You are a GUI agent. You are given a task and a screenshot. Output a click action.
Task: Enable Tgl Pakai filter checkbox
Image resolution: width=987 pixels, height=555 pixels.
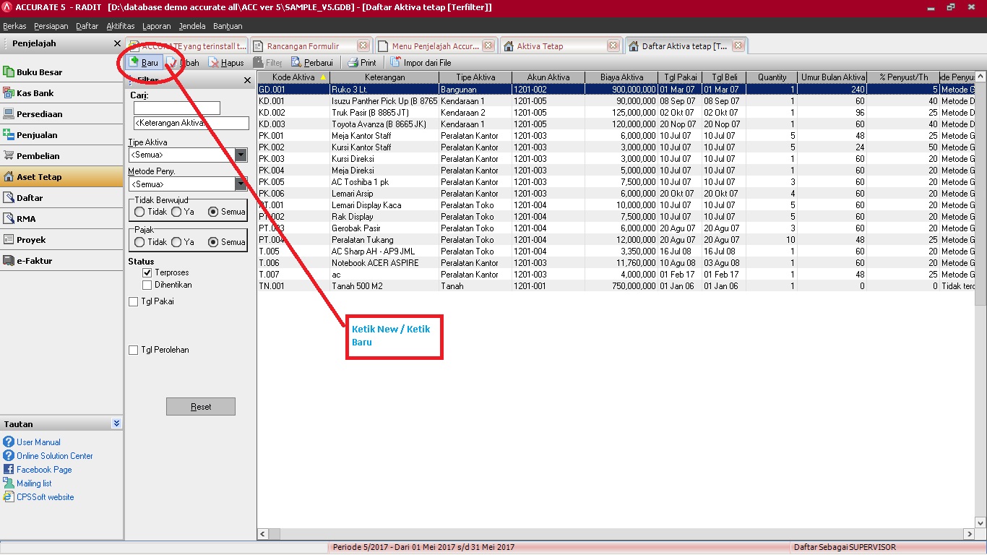click(133, 301)
